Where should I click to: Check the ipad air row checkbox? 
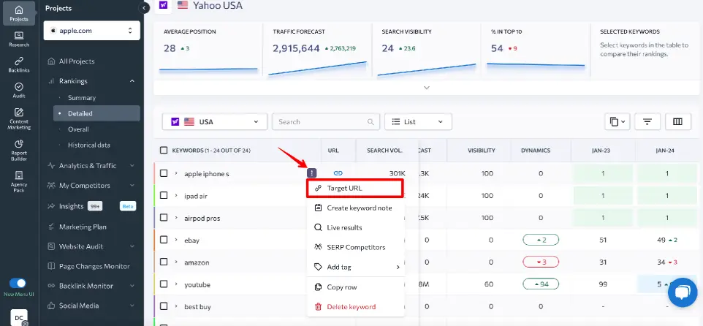coord(164,195)
